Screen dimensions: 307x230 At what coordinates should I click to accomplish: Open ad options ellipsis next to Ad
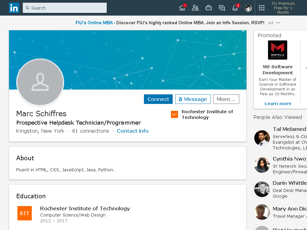pyautogui.click(x=278, y=23)
